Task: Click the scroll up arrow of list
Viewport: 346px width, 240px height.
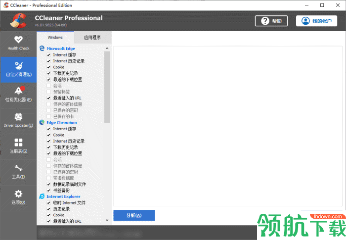Action: [107, 48]
